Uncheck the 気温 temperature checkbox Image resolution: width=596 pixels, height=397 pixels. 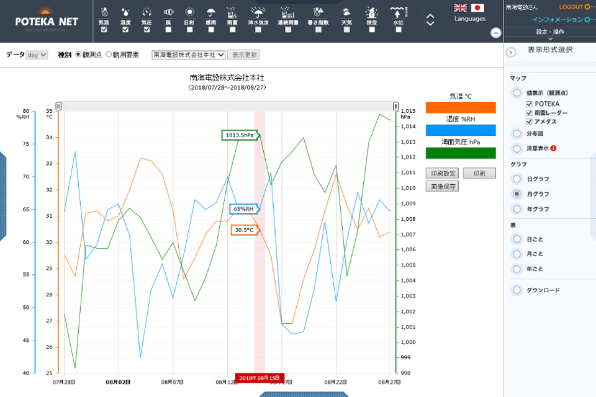(104, 30)
